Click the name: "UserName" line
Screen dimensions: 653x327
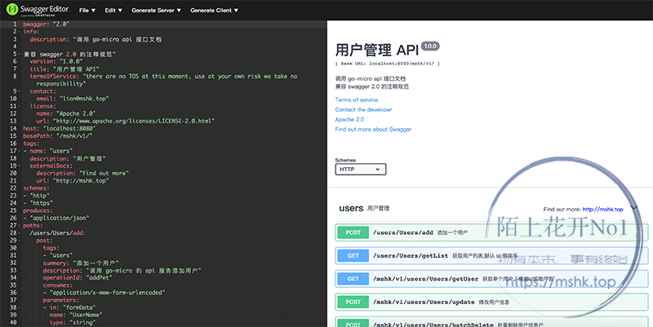tap(76, 315)
